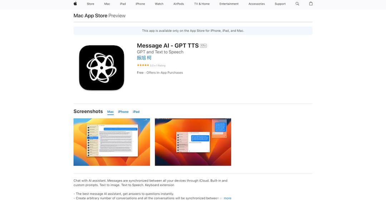Click the Mac App Store heading link
This screenshot has height=201, width=386.
tap(90, 16)
